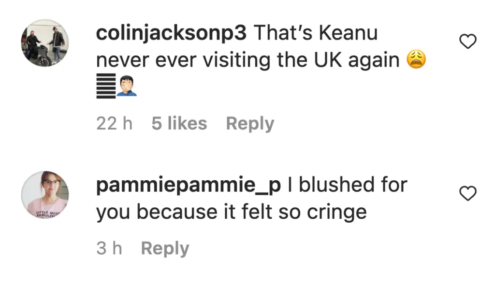Click the weary face emoji
Screen dimensions: 495x281
click(x=416, y=61)
